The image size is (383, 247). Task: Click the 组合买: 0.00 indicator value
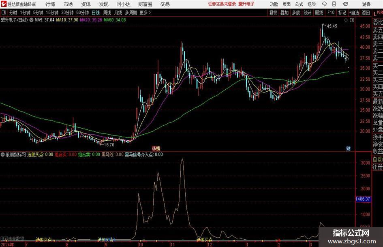pyautogui.click(x=66, y=155)
